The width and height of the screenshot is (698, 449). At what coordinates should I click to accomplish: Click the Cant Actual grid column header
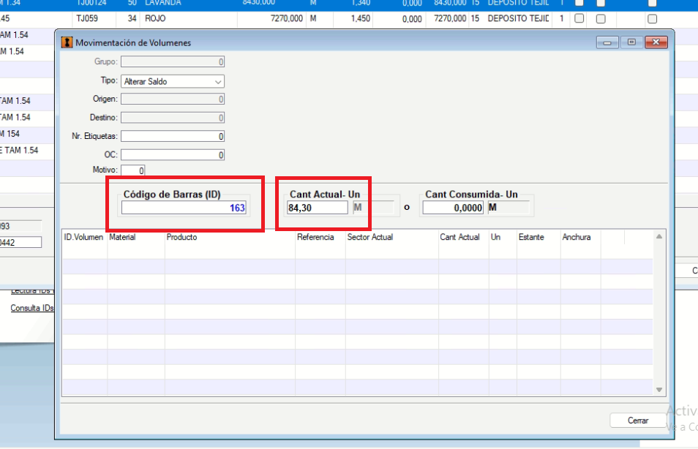[463, 237]
